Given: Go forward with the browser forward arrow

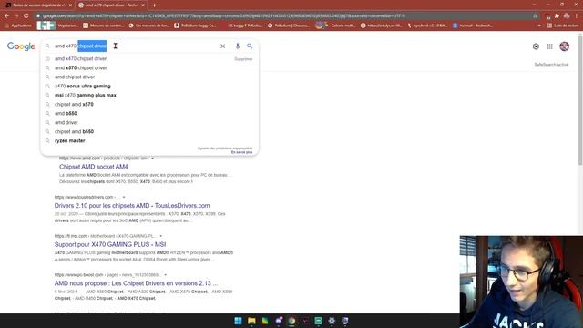Looking at the screenshot, I should tap(16, 16).
